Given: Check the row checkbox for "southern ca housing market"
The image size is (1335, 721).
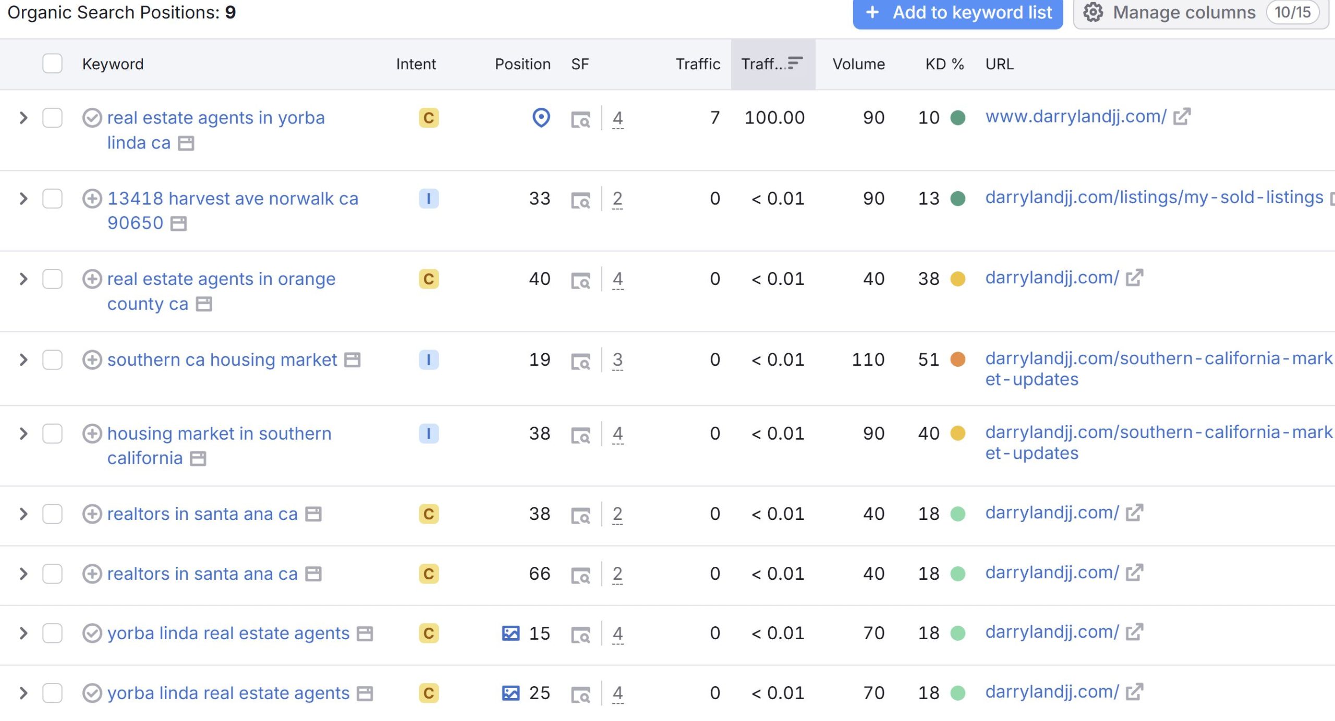Looking at the screenshot, I should (52, 359).
